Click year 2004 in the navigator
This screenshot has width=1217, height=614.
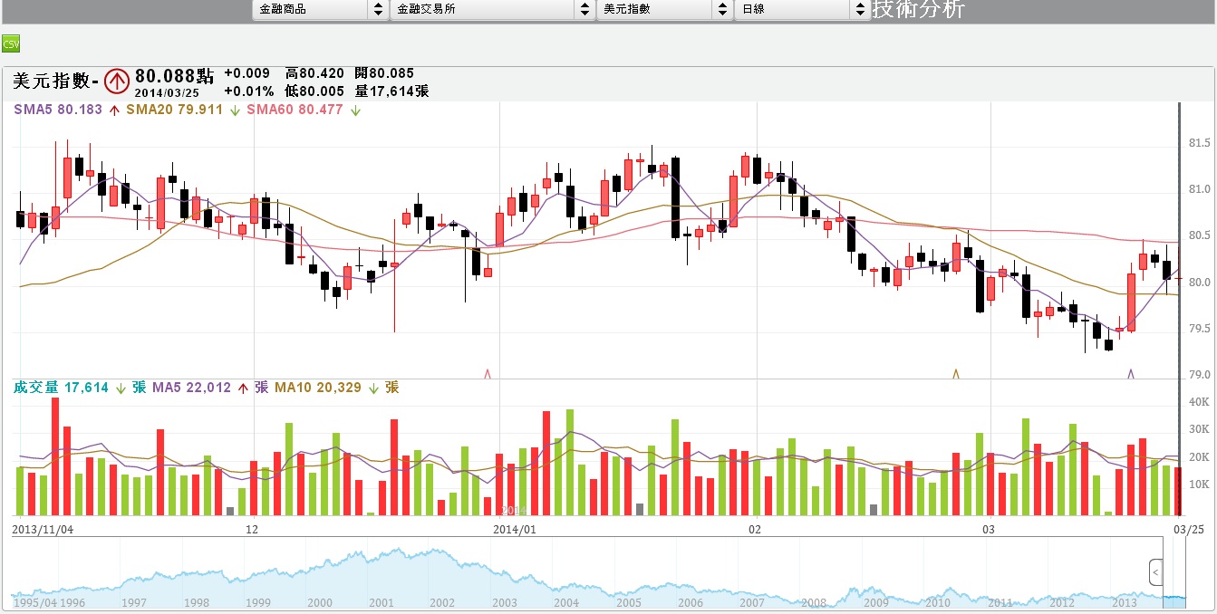(566, 602)
